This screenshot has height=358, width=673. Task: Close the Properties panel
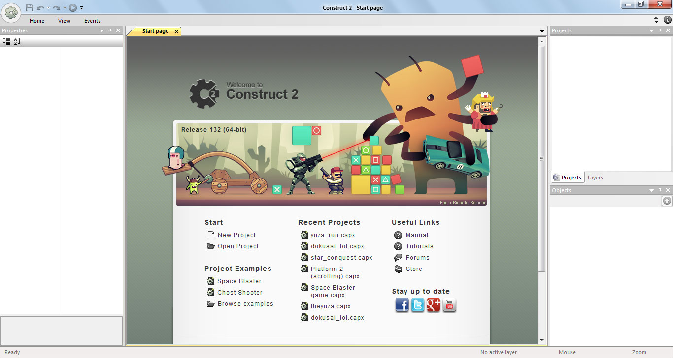[x=118, y=30]
